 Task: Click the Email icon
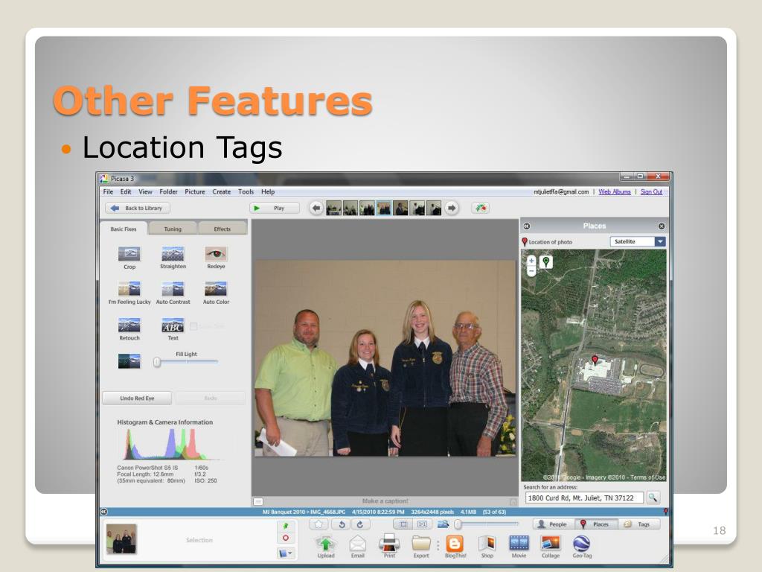358,543
